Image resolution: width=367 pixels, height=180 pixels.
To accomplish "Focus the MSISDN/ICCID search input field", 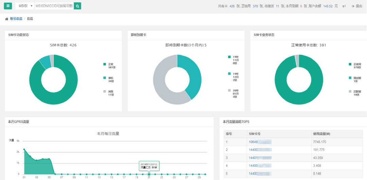I will [x=54, y=6].
